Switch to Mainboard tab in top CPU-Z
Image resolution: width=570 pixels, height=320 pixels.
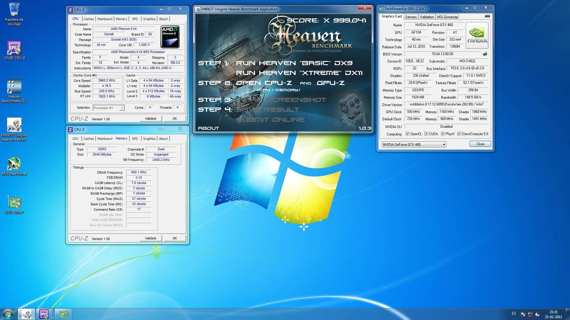click(105, 19)
